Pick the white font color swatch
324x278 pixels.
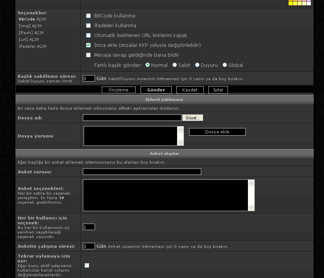pyautogui.click(x=309, y=3)
